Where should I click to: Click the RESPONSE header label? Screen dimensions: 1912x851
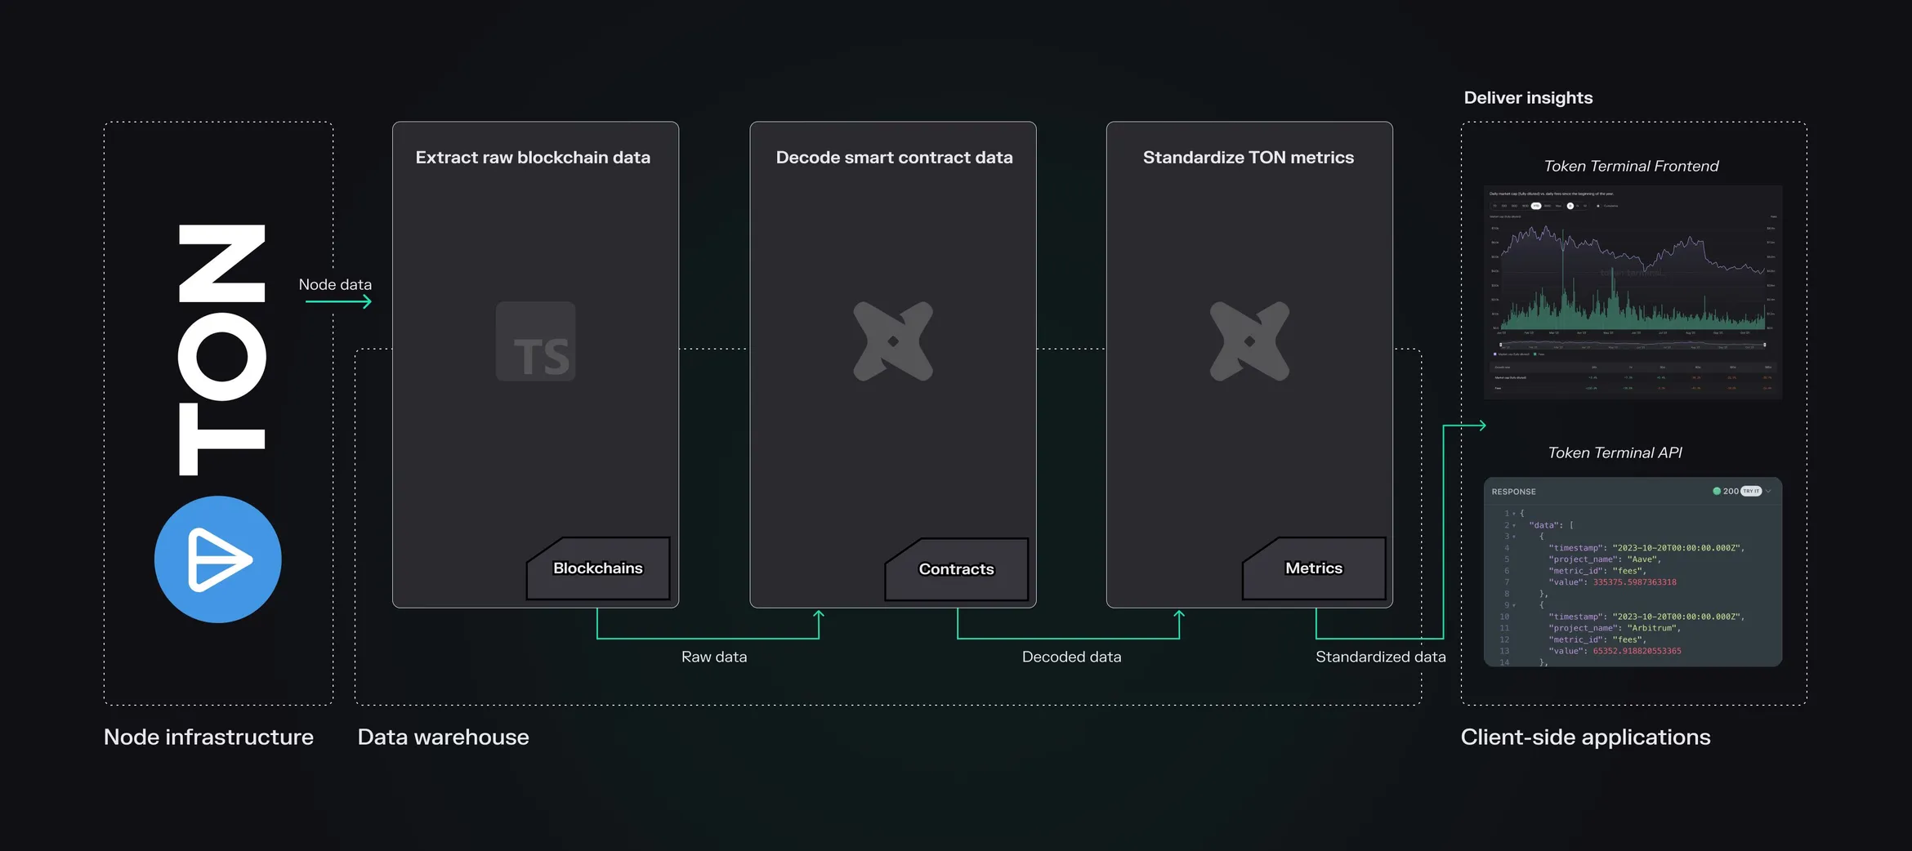[1513, 492]
